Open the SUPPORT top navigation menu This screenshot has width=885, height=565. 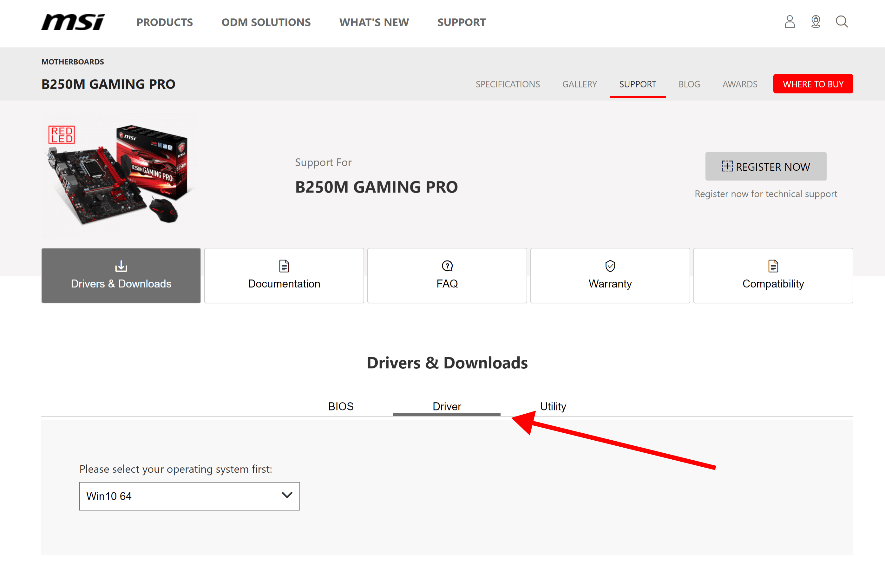tap(461, 23)
